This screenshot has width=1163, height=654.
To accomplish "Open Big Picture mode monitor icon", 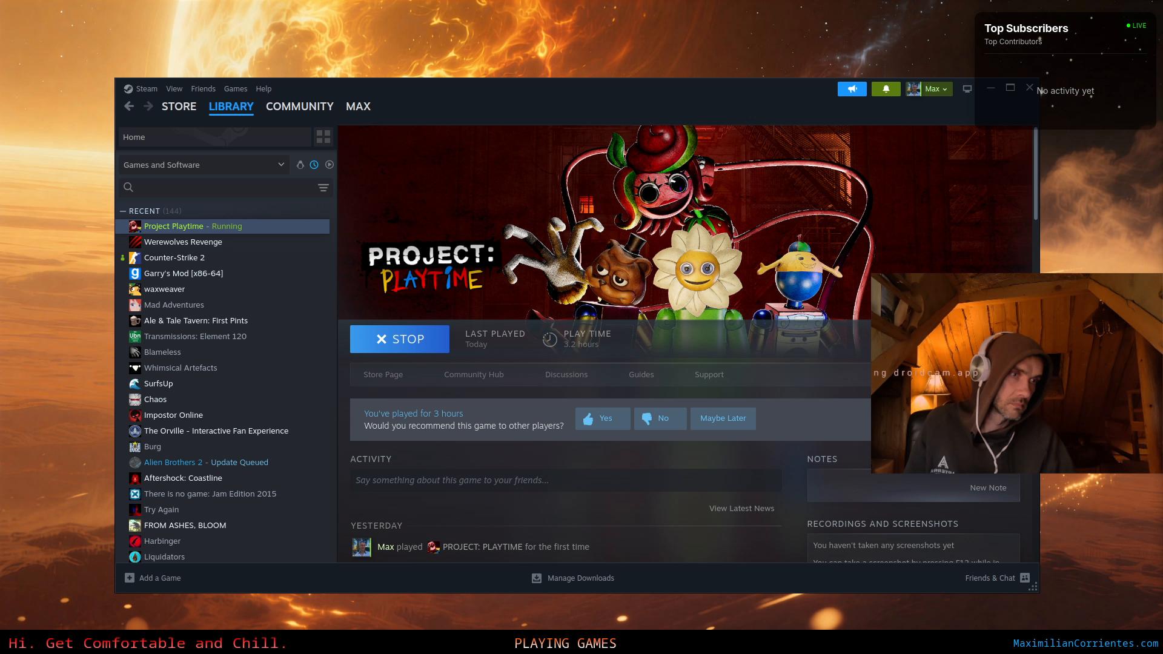I will [x=967, y=89].
